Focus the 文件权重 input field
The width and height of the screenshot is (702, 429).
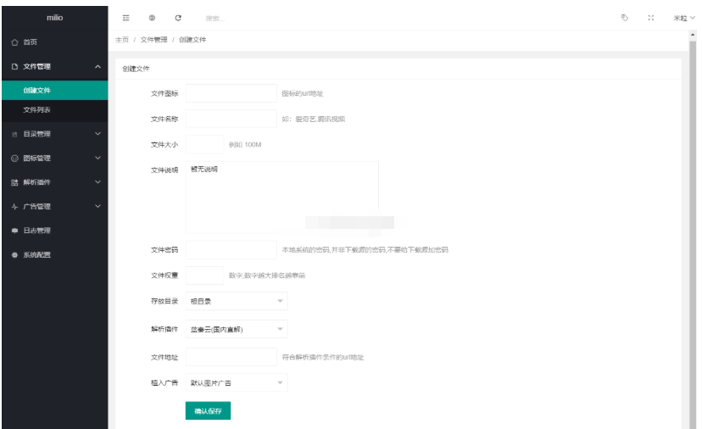pos(204,276)
